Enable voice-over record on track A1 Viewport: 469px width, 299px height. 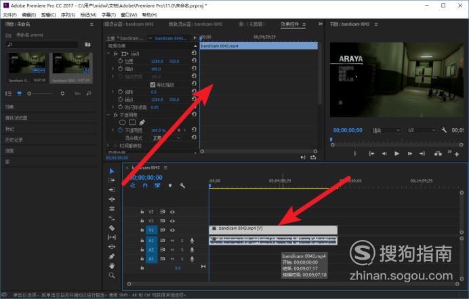192,241
